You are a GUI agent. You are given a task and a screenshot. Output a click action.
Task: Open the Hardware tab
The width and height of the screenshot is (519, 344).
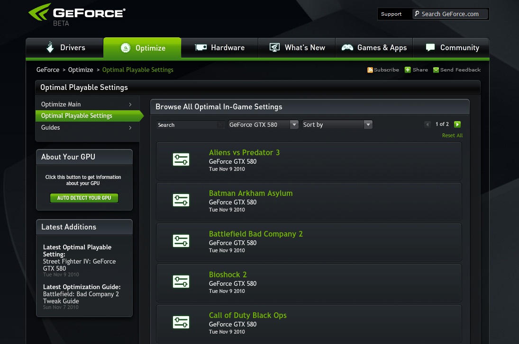[220, 48]
